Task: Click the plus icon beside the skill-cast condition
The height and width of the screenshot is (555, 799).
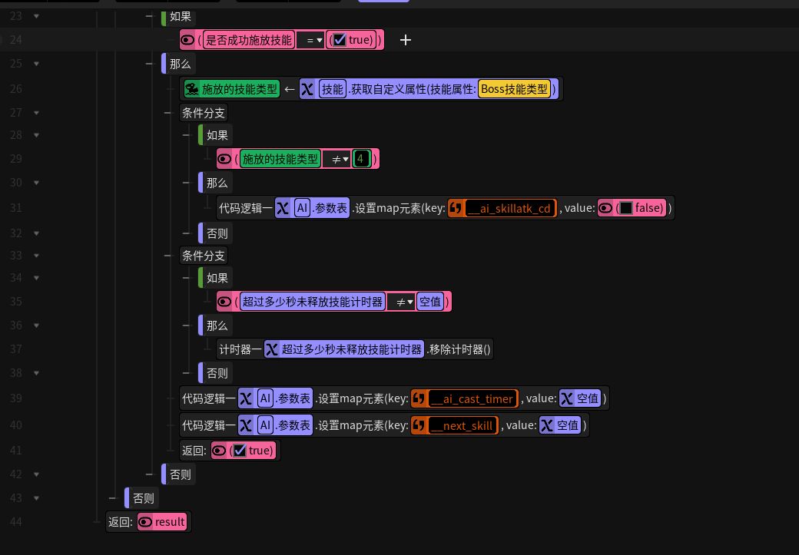Action: coord(405,40)
